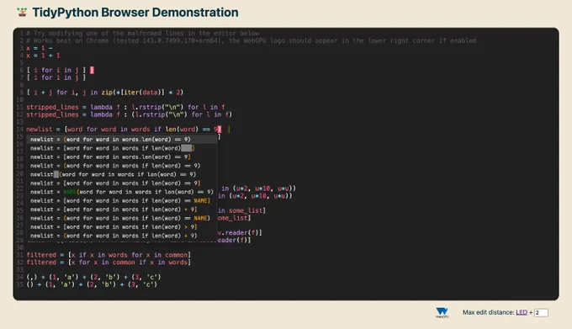Screen dimensions: 572x329
Task: Pick suggestion ending '== NAME)'
Action: point(122,218)
